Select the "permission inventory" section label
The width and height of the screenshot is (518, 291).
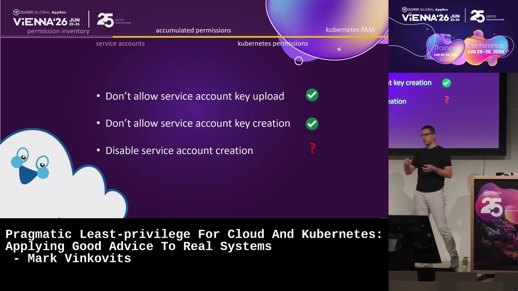[x=58, y=31]
